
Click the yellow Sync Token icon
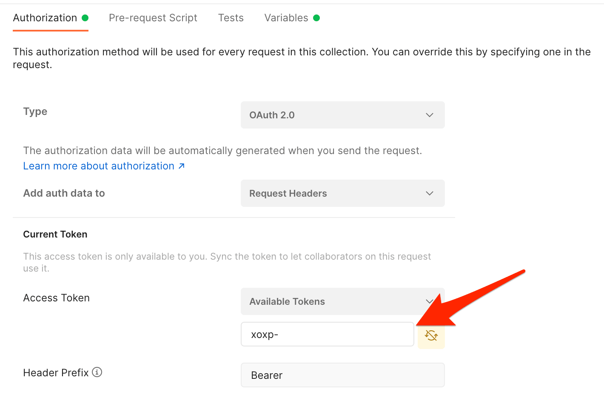tap(431, 335)
